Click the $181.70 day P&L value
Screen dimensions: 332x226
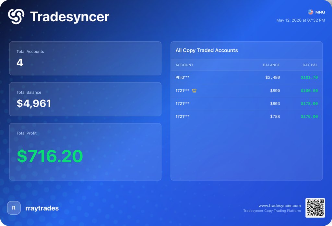coord(309,78)
